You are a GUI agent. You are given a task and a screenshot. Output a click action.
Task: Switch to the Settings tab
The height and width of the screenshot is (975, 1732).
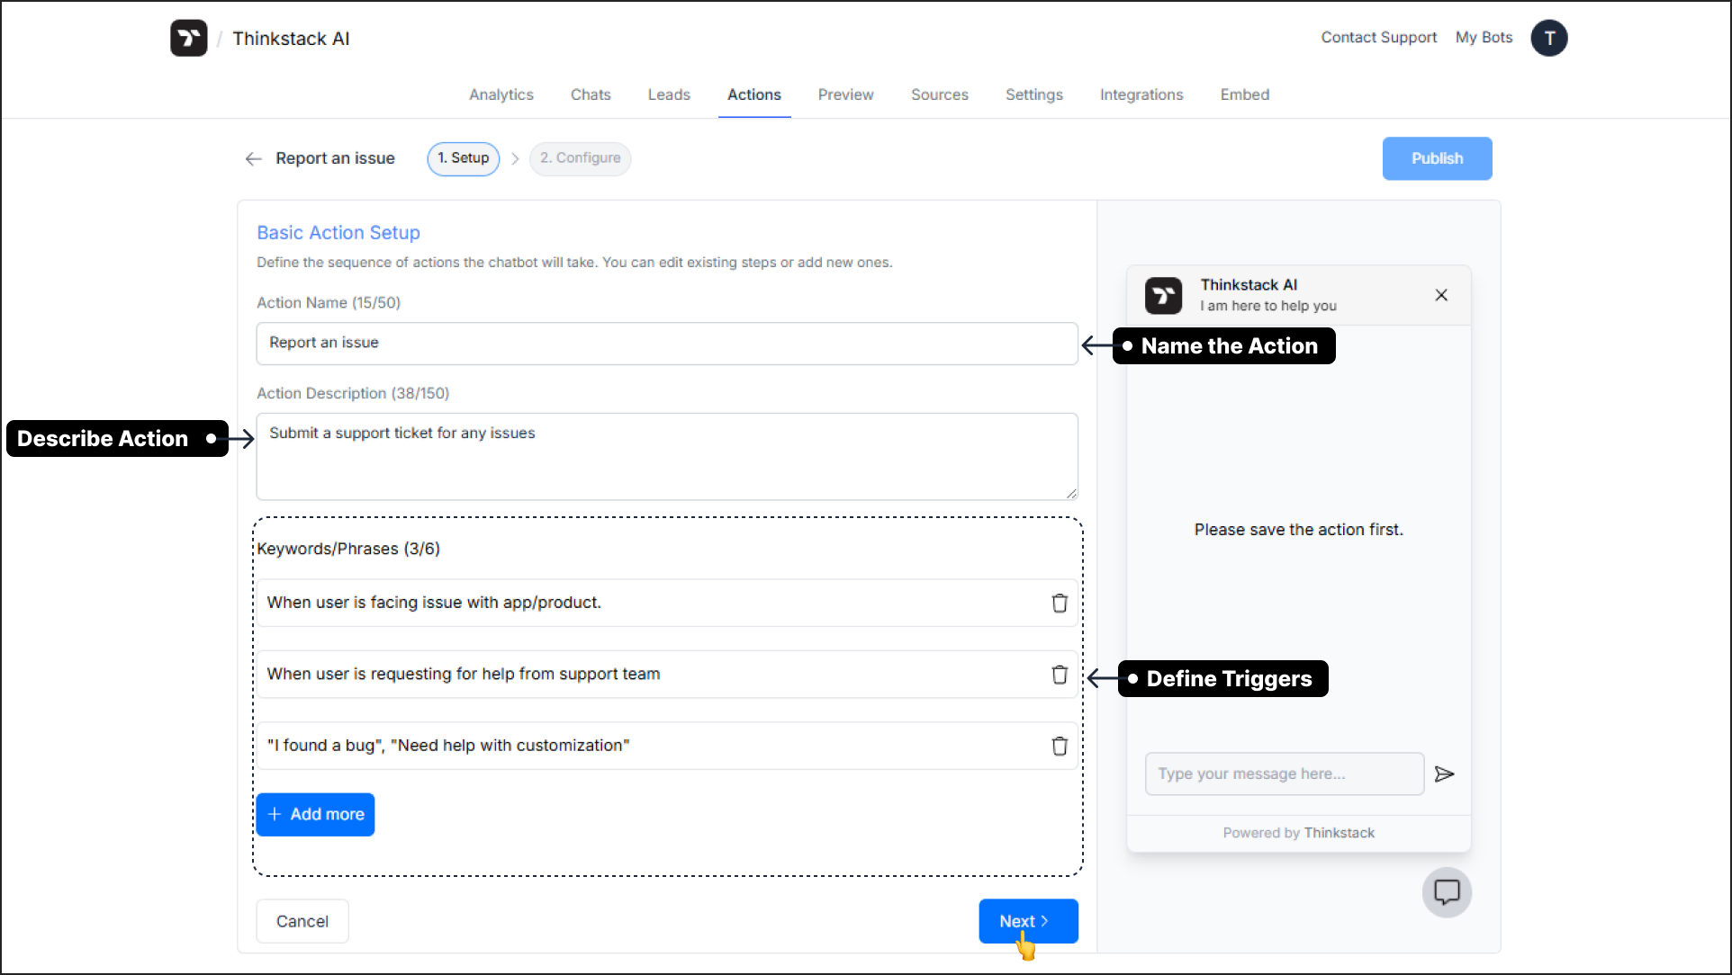click(x=1034, y=94)
